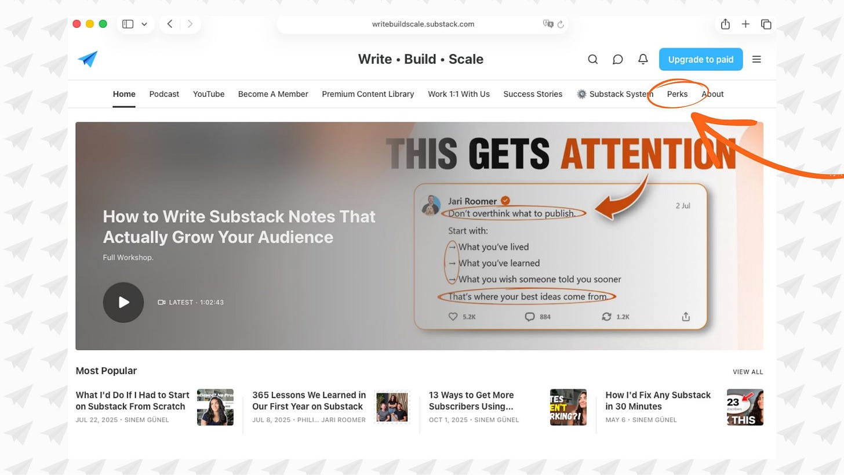Click the LATEST · 1:02:43 label
Screen dimensions: 844x475
point(197,302)
